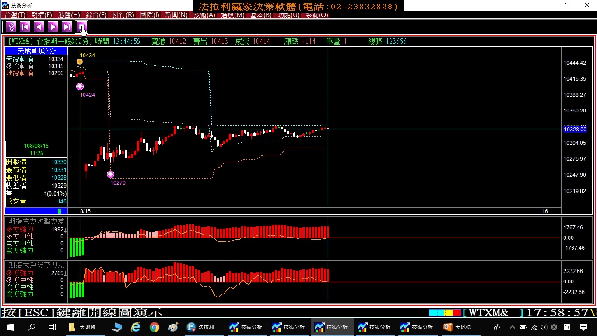Screen dimensions: 597x336
Task: Open the 系統(O) menu
Action: (316, 15)
